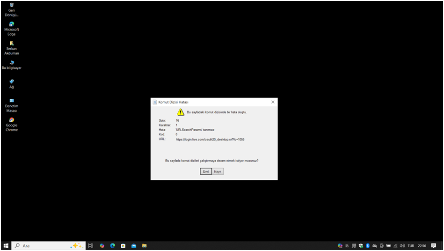The image size is (444, 251).
Task: Select the Google Chrome desktop shortcut
Action: coord(11,125)
